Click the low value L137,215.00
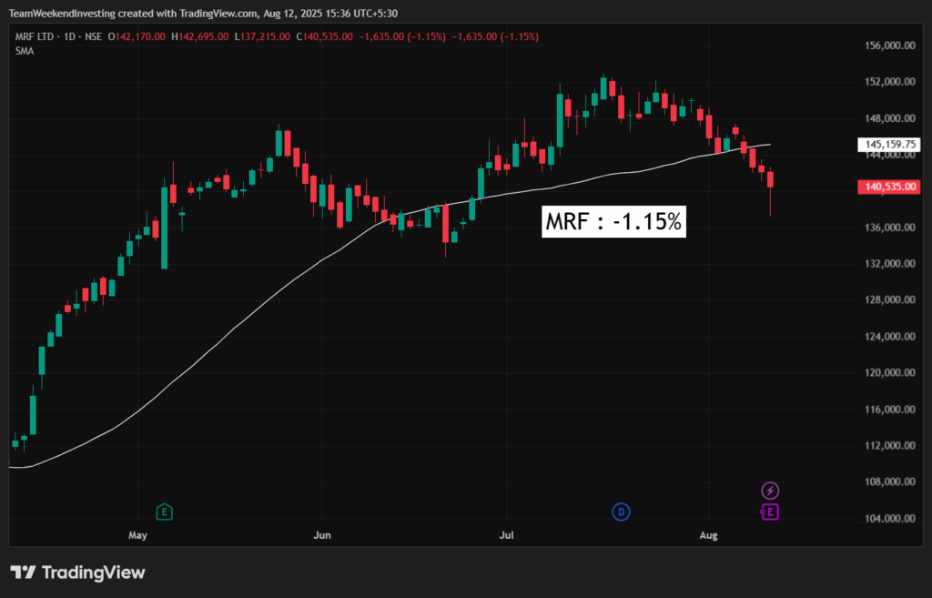This screenshot has width=932, height=598. click(262, 36)
